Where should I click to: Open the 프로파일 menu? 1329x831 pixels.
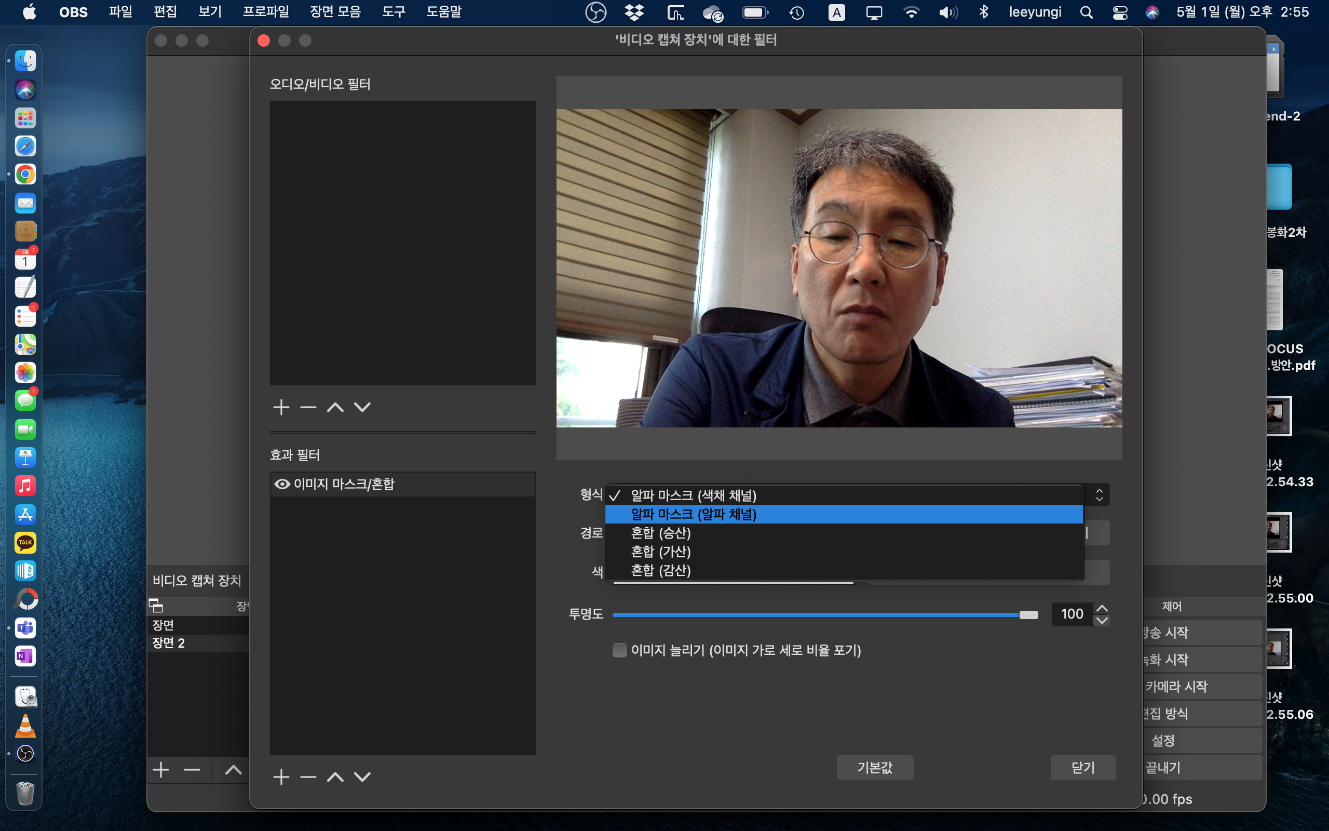click(266, 12)
